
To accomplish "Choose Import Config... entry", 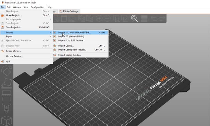I will 80,46.
